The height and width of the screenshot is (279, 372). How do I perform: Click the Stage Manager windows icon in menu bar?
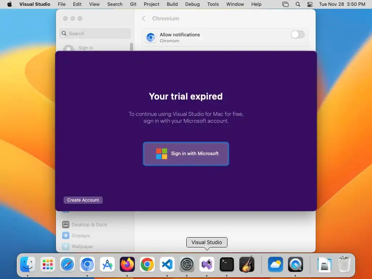[286, 4]
